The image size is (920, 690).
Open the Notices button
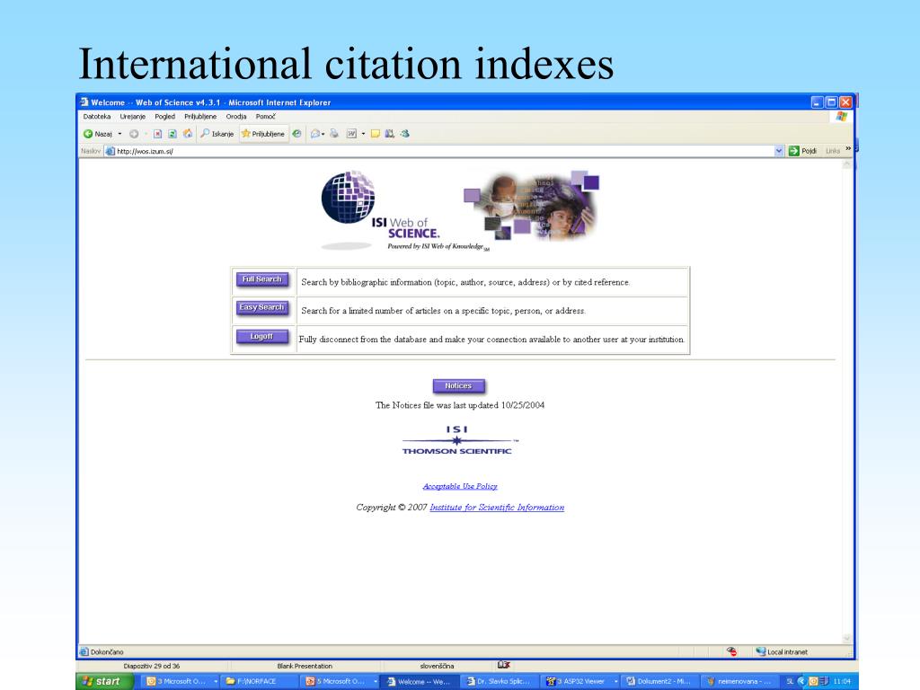[458, 386]
